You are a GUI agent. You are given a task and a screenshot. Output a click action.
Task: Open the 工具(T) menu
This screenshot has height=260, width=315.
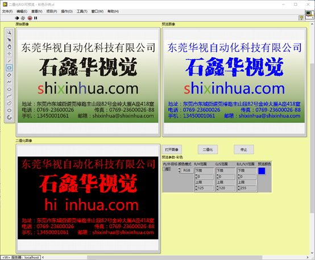coord(82,11)
